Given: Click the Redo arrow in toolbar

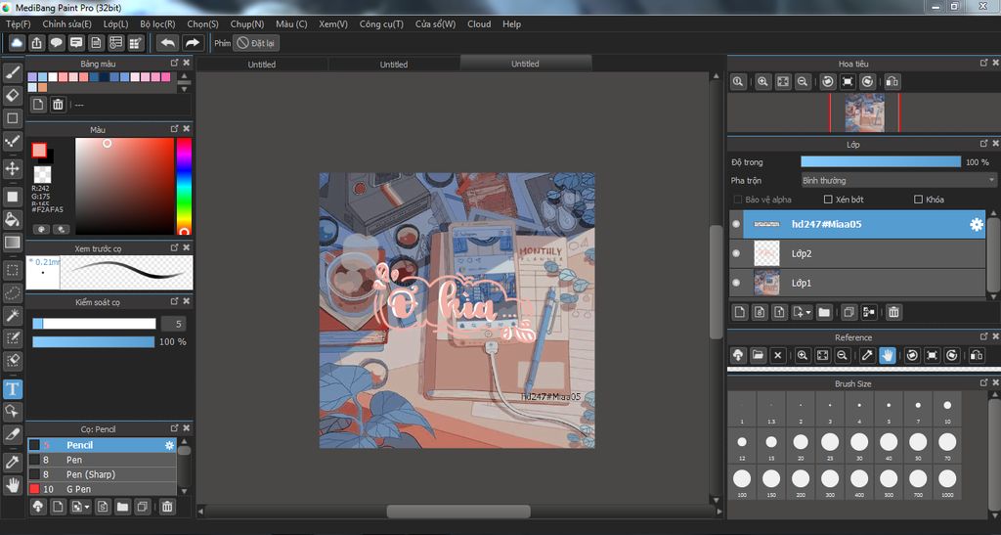Looking at the screenshot, I should (x=192, y=43).
